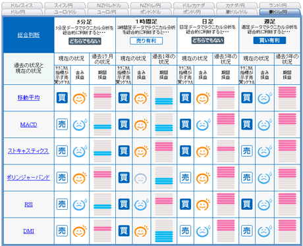Click the 過去の状況と現在の状況 header cell
Viewport: 303px width, 246px height.
coord(28,68)
